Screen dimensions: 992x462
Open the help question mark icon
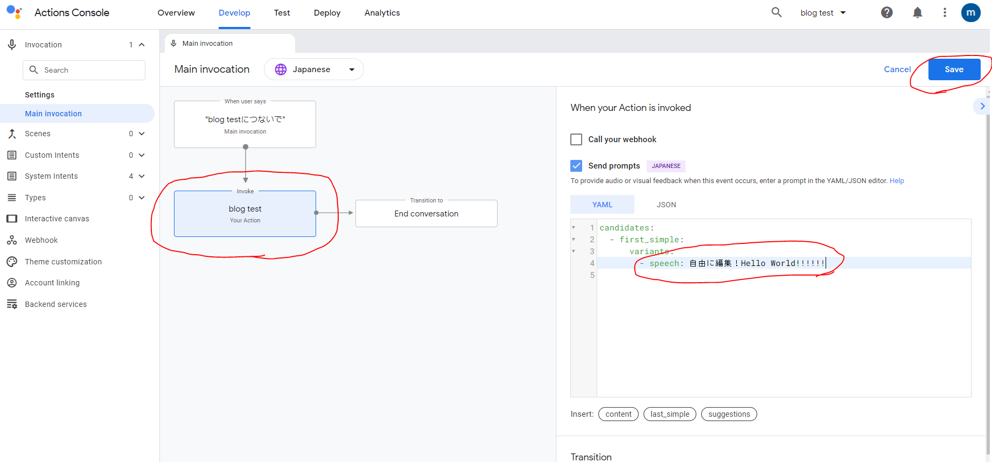coord(886,12)
